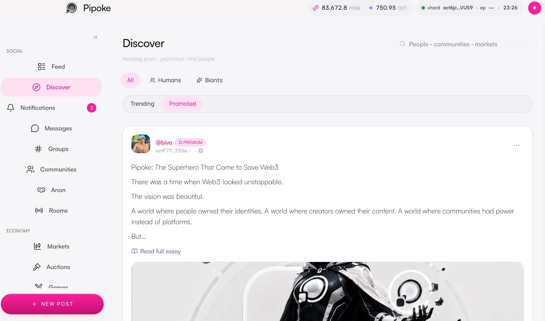Click the post title about the Superhero
The image size is (545, 321).
[x=205, y=167]
